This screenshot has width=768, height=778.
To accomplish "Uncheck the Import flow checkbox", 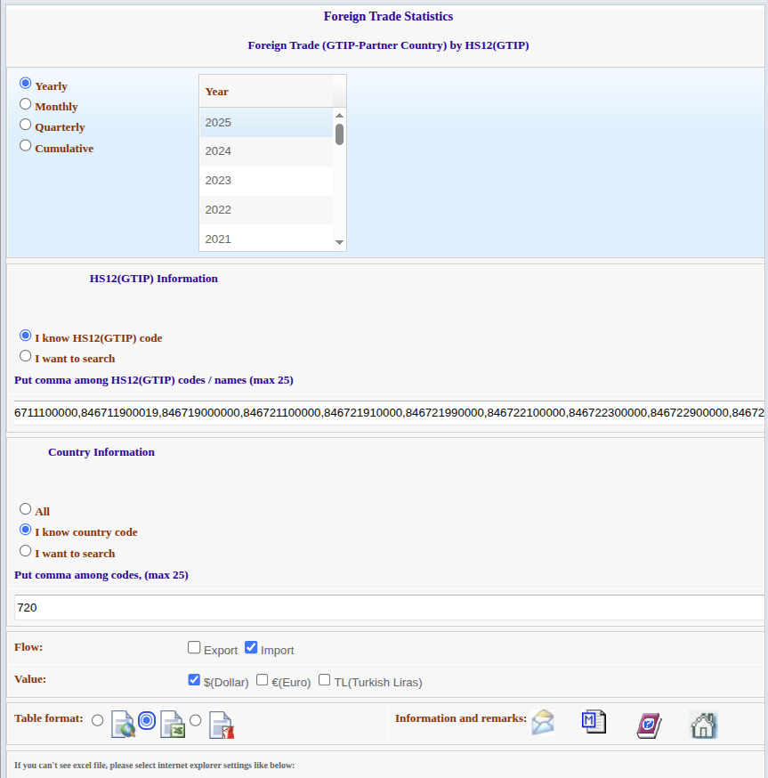I will (x=251, y=647).
